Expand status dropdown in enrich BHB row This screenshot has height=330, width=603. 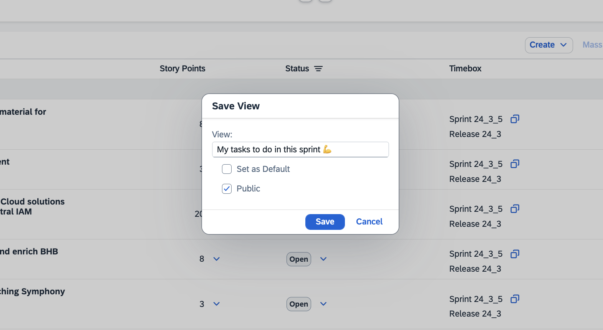coord(323,259)
